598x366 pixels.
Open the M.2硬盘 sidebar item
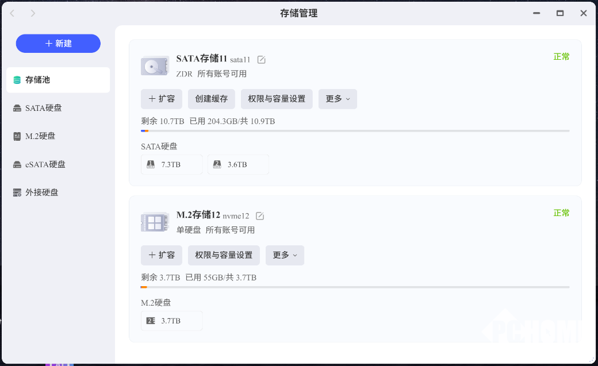tap(58, 136)
